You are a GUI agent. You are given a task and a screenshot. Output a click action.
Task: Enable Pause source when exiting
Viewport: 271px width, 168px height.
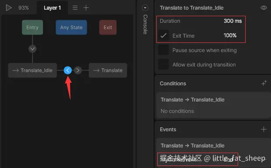[x=163, y=50]
